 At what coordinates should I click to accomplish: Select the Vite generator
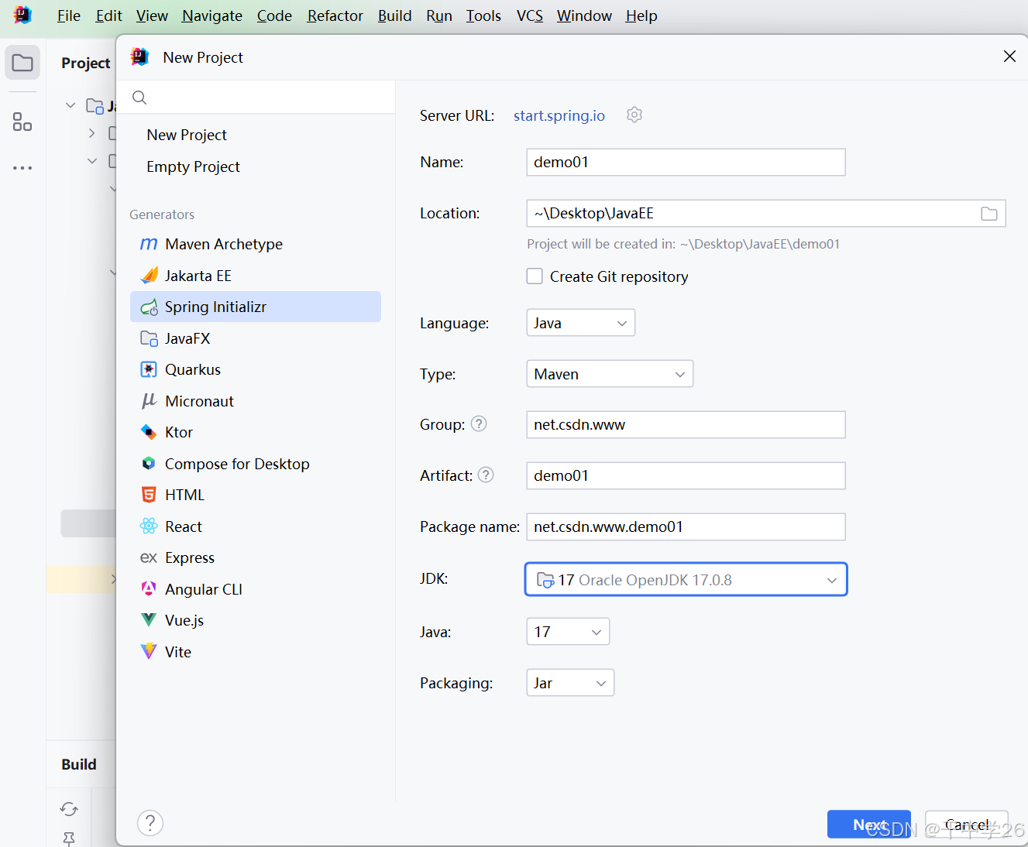click(256, 652)
